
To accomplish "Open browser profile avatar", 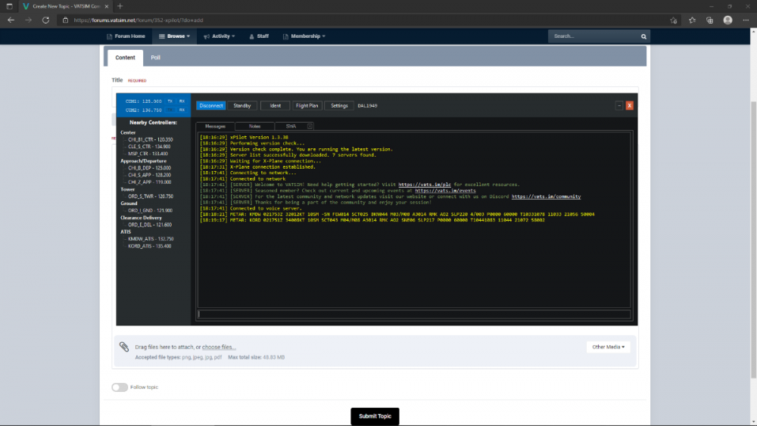I will (x=727, y=20).
